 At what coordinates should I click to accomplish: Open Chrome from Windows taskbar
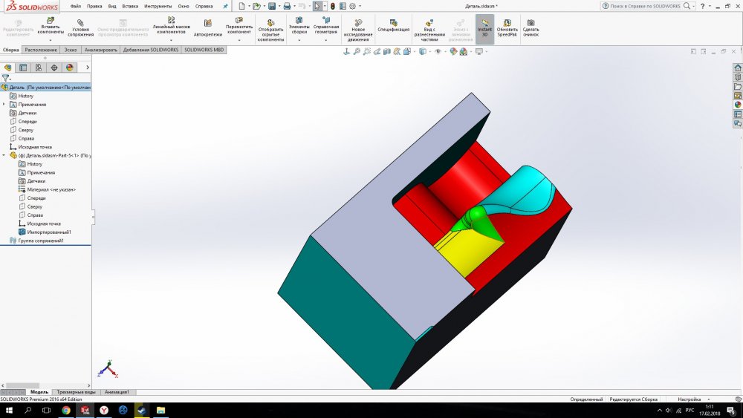click(66, 410)
